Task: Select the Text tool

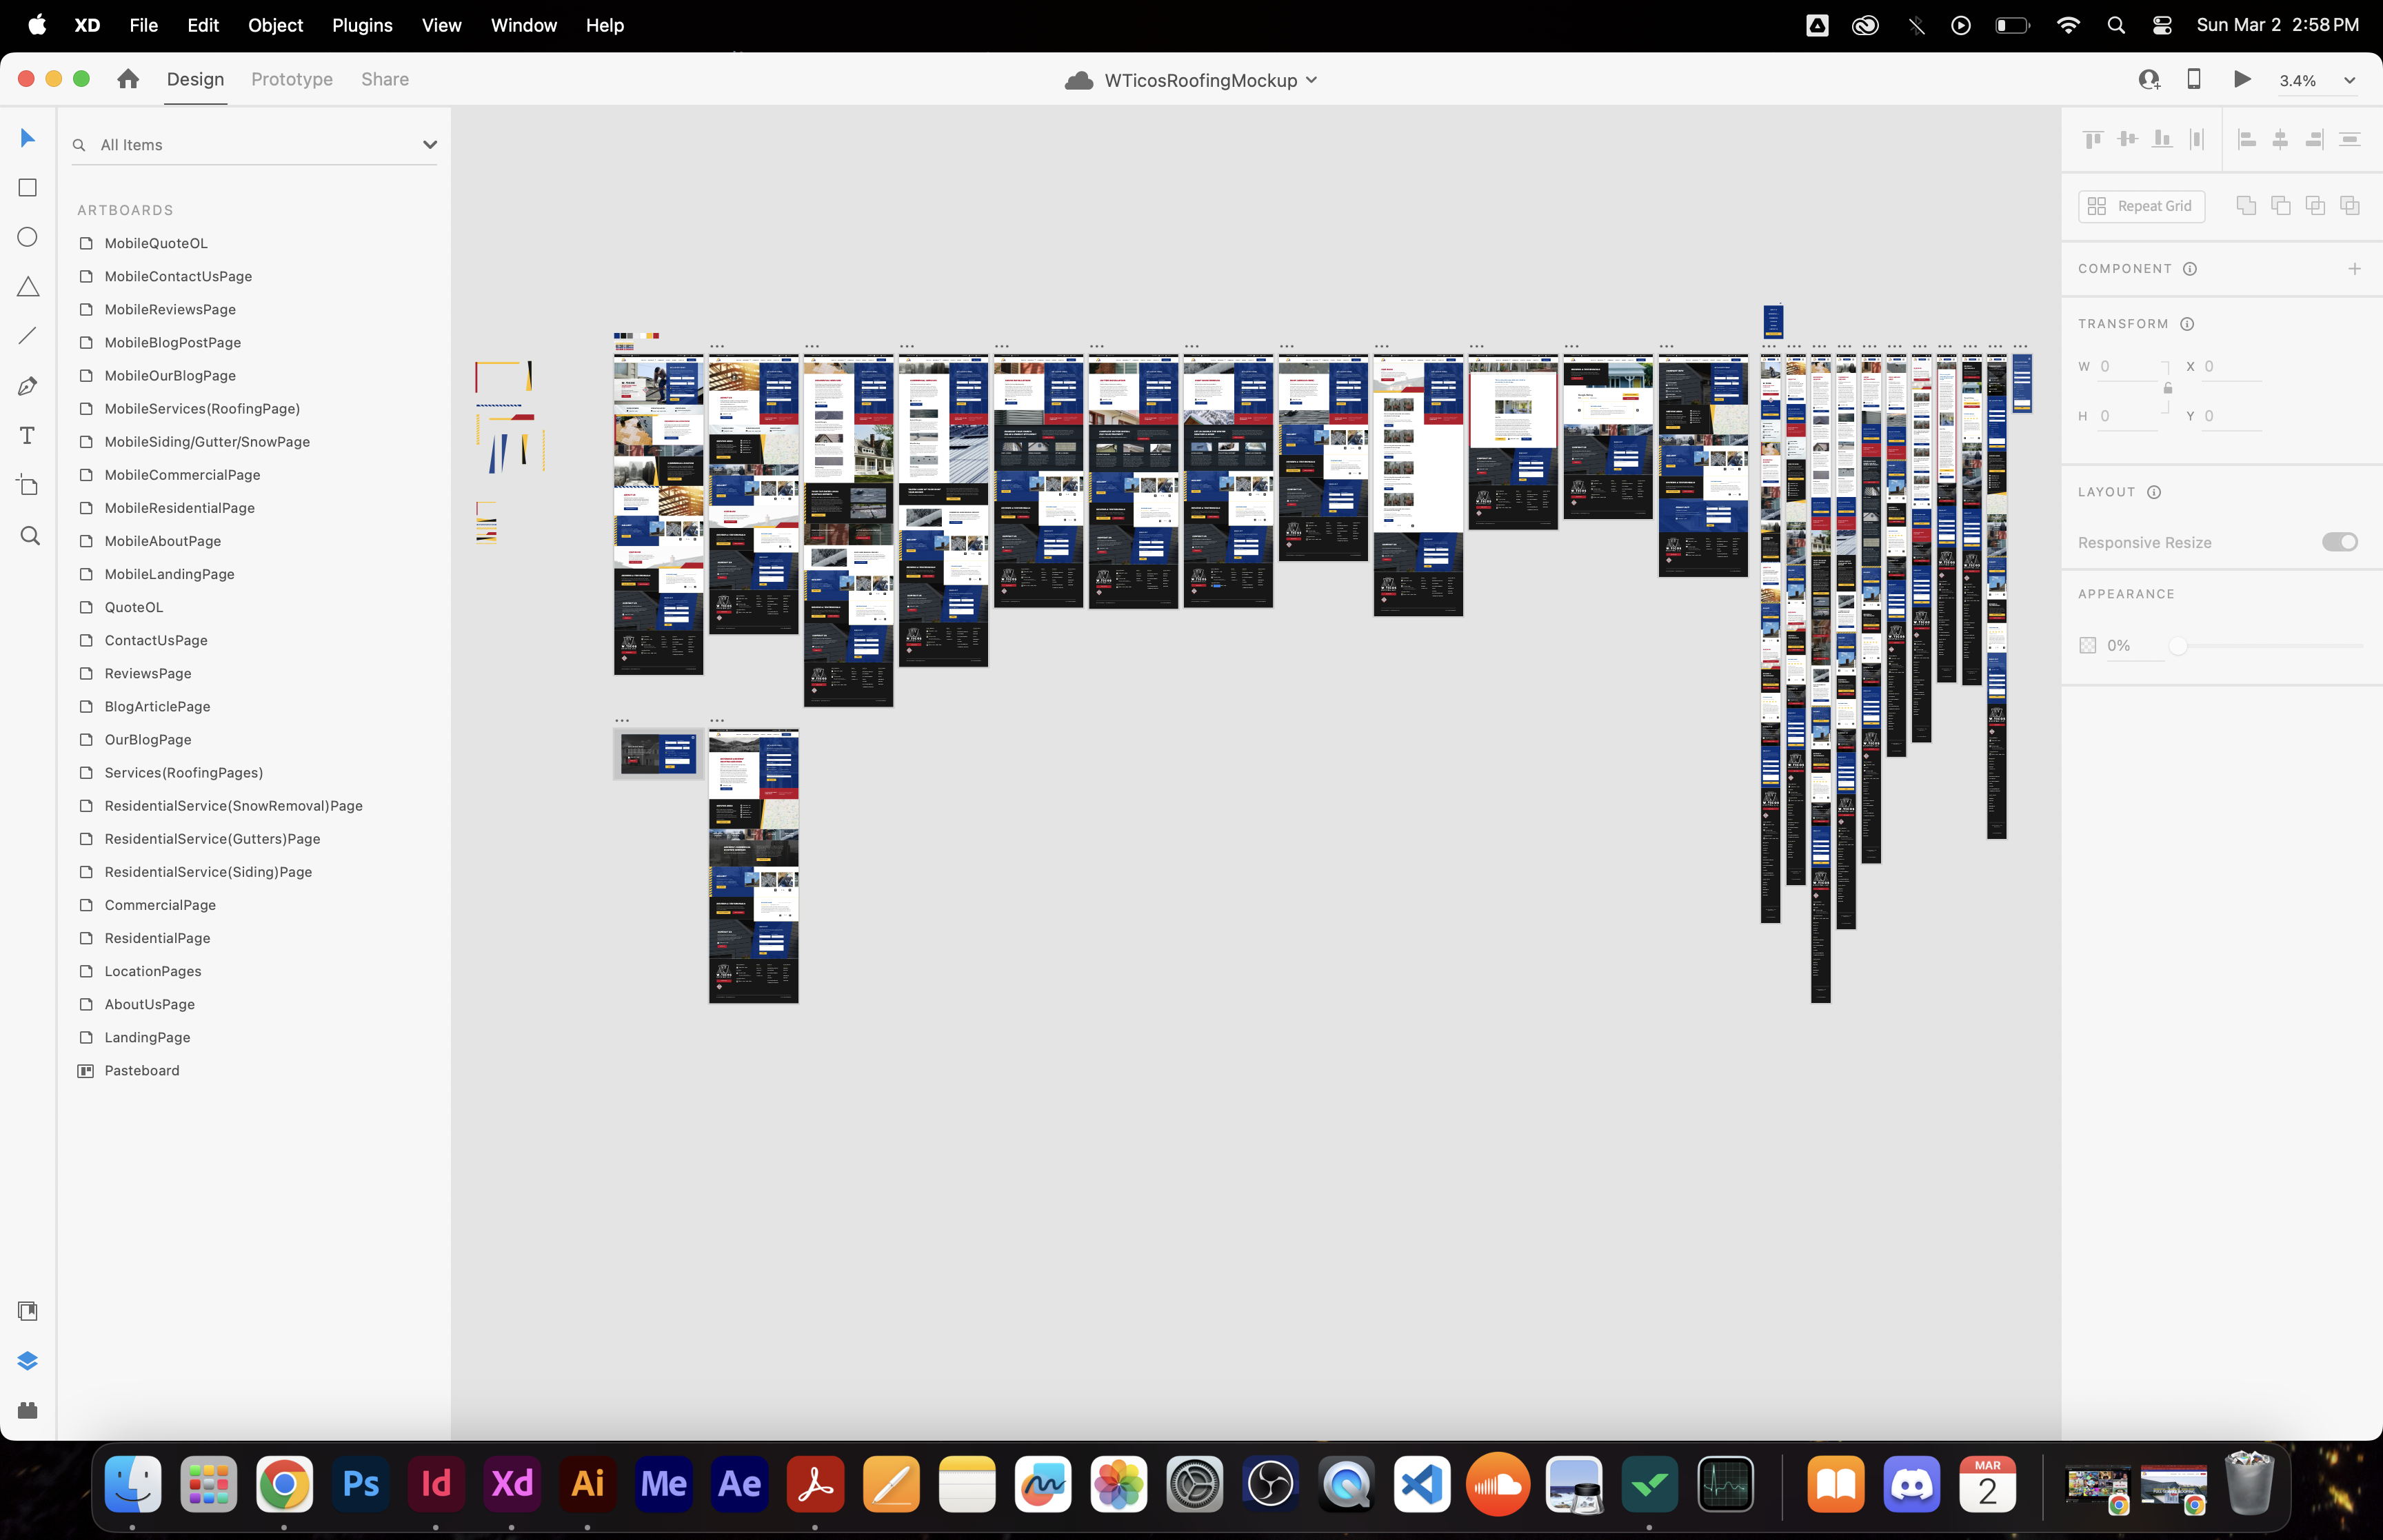Action: tap(28, 436)
